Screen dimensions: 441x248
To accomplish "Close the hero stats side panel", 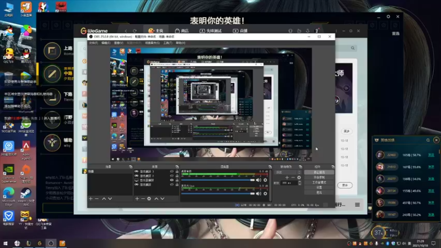I will tap(436, 140).
